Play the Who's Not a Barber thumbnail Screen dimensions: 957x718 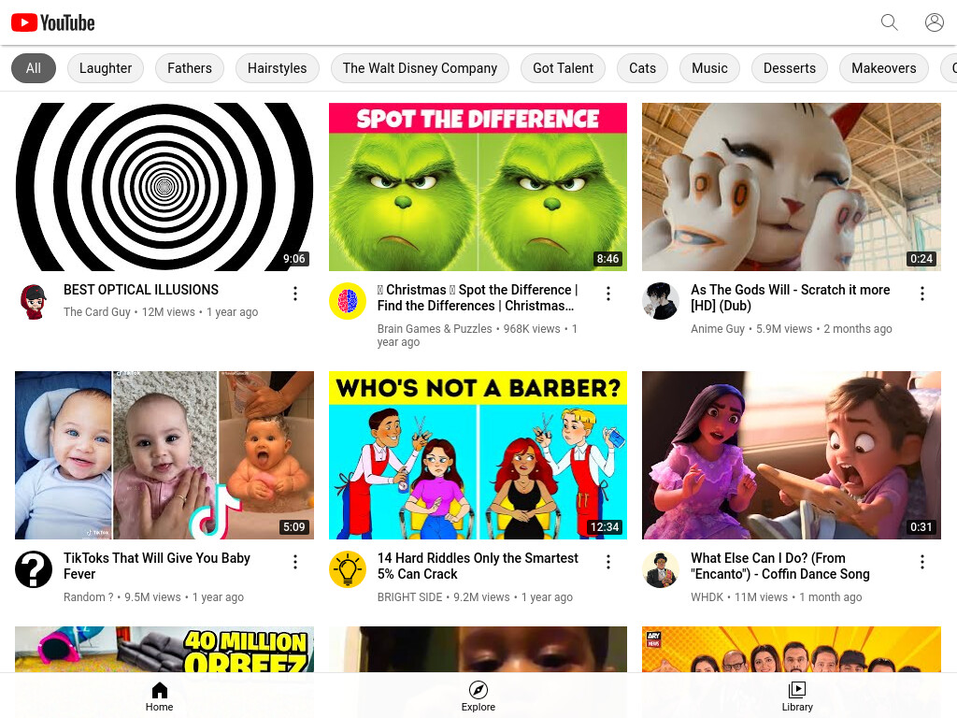coord(478,455)
